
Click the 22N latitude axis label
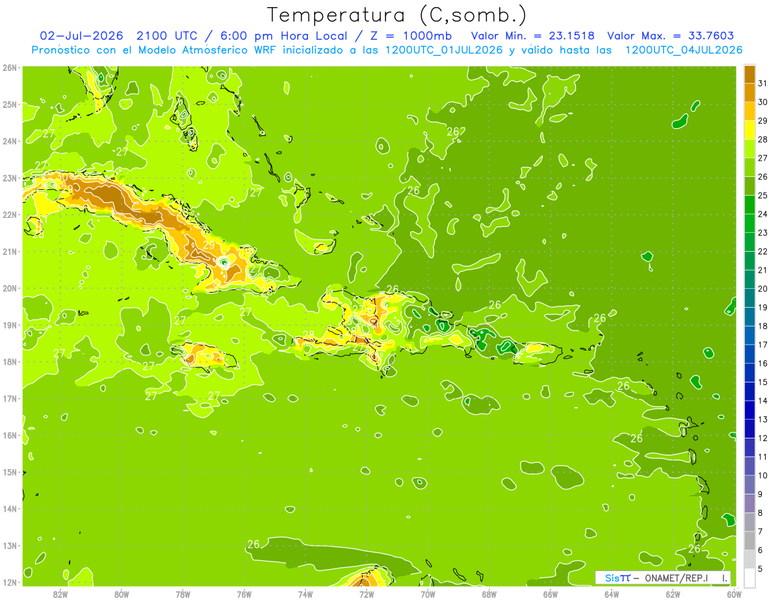pos(9,215)
